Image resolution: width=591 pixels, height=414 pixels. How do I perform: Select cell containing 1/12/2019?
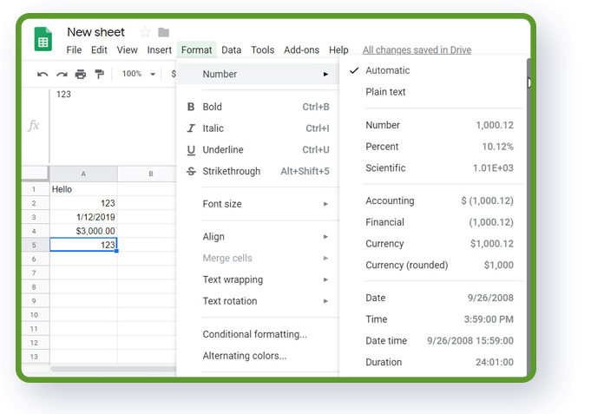(83, 217)
